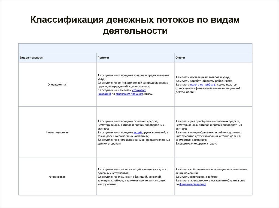Click the investment inflows cell text
Image resolution: width=279 pixels, height=208 pixels.
[x=134, y=132]
